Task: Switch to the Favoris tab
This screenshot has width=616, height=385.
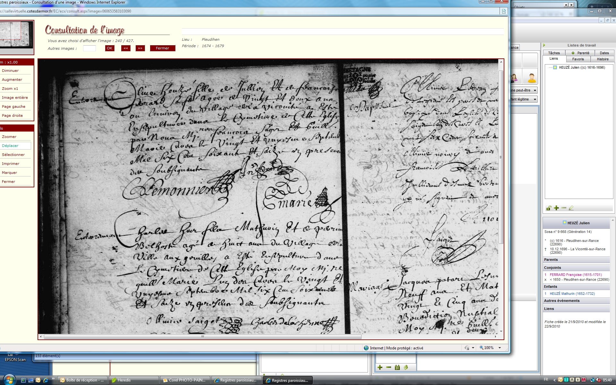Action: pyautogui.click(x=578, y=59)
